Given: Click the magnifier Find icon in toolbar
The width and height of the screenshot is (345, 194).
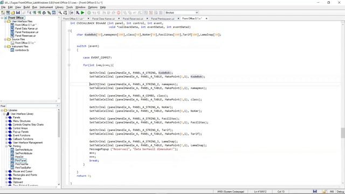Looking at the screenshot, I should (60, 13).
